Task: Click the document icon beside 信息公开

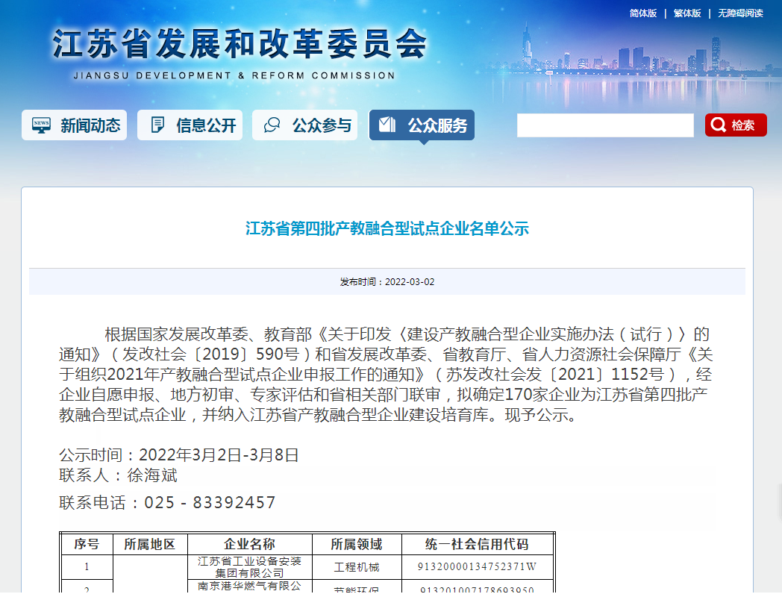Action: tap(157, 125)
